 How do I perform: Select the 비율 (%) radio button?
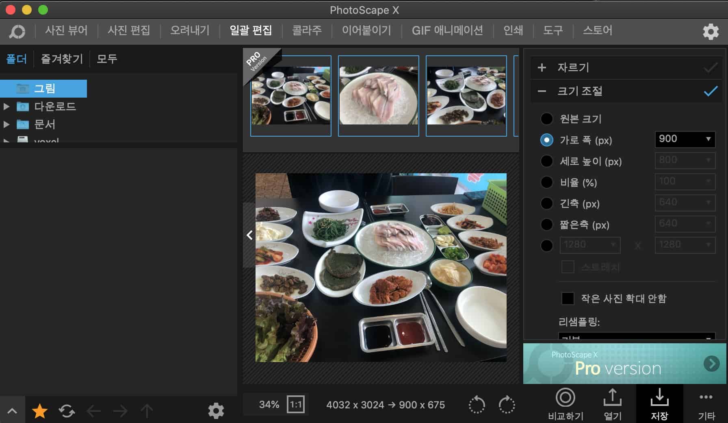[546, 182]
